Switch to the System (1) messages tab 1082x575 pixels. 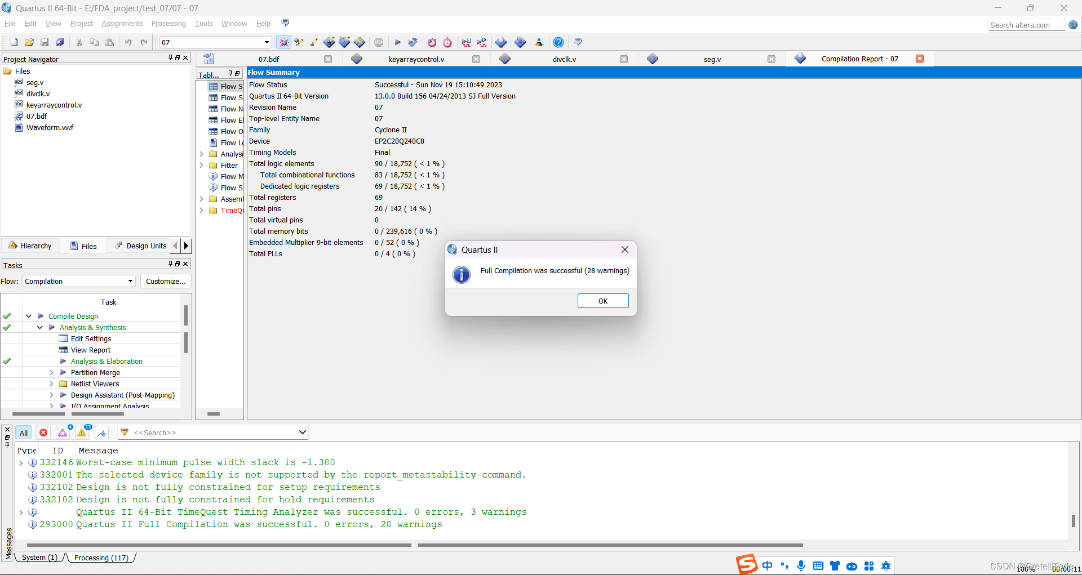(39, 558)
